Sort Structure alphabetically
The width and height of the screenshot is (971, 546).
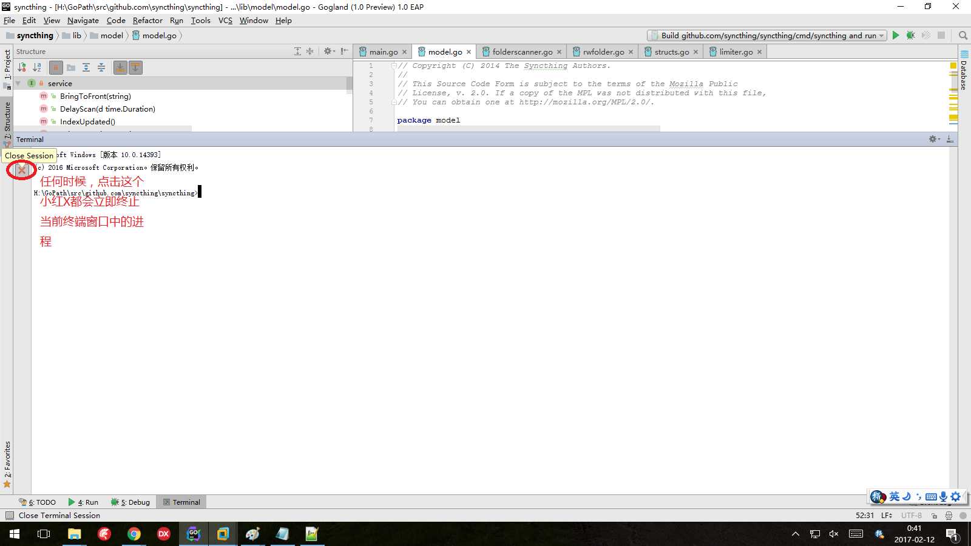pyautogui.click(x=37, y=67)
